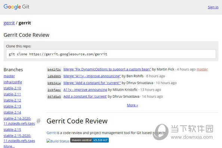Image resolution: width=222 pixels, height=148 pixels.
Task: Click the red master ref label
Action: [x=202, y=69]
